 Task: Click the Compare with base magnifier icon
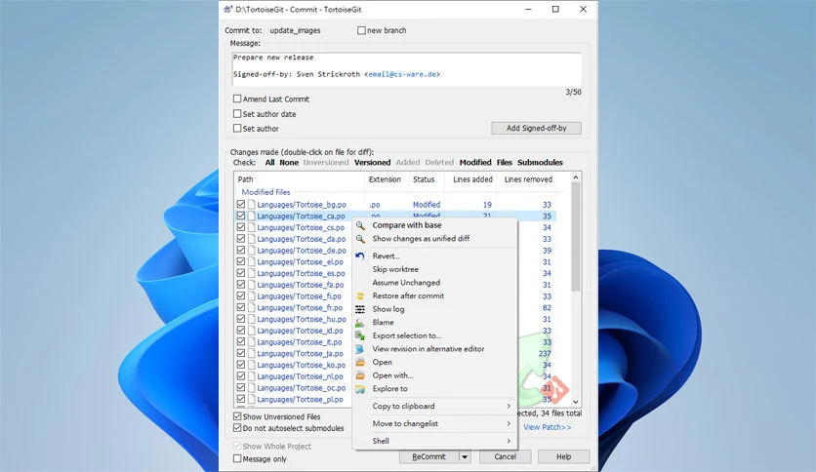360,225
